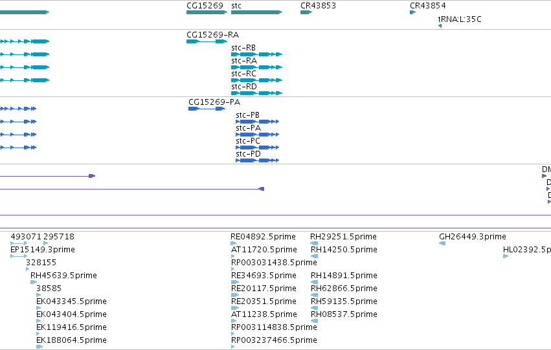Select the 328155 feature marker

pos(27,269)
